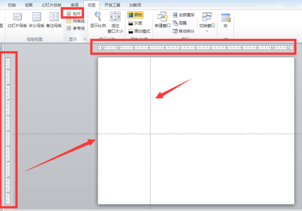The image size is (302, 211).
Task: Switch to the 加载项 add-ins tab
Action: pyautogui.click(x=135, y=5)
